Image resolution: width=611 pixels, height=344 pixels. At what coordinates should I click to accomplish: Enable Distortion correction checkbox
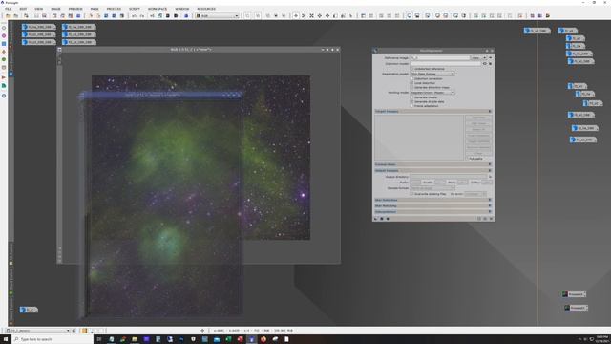tap(411, 78)
